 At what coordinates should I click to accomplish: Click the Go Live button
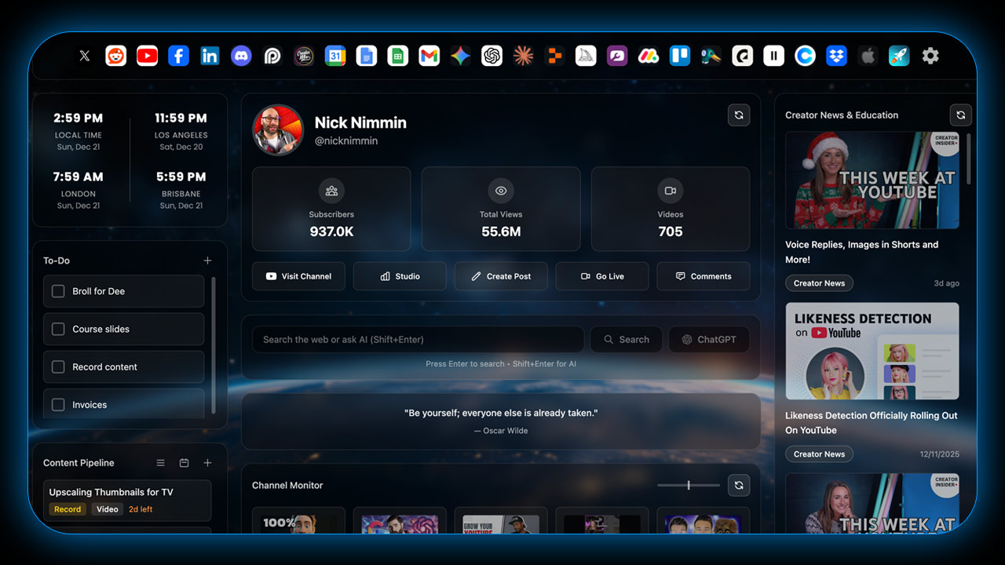(x=601, y=276)
